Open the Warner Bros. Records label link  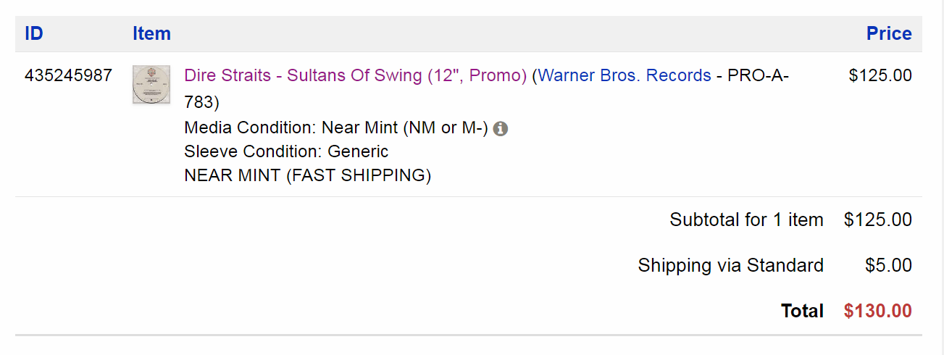tap(625, 75)
